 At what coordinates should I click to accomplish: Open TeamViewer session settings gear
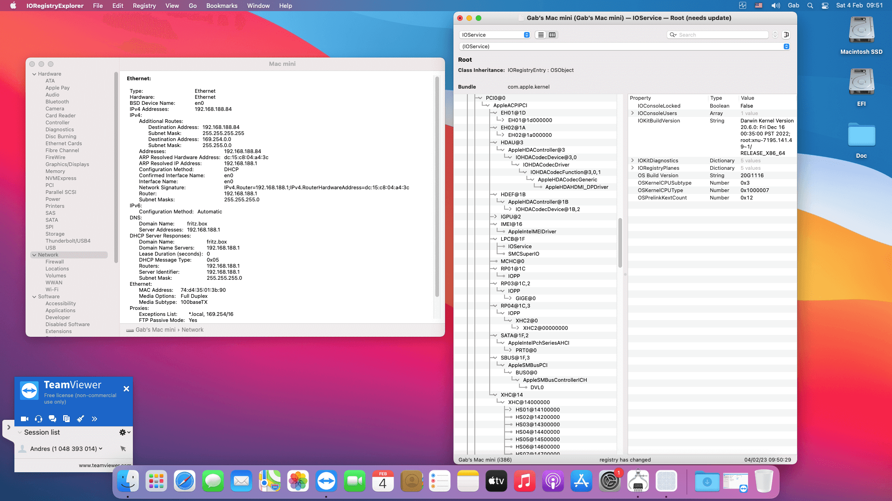coord(124,432)
